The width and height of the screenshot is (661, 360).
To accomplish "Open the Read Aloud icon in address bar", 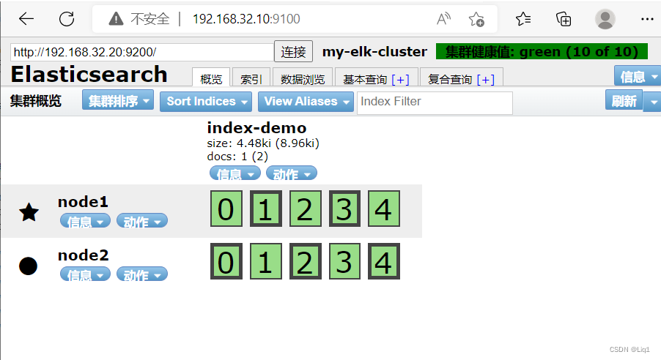I will click(443, 19).
